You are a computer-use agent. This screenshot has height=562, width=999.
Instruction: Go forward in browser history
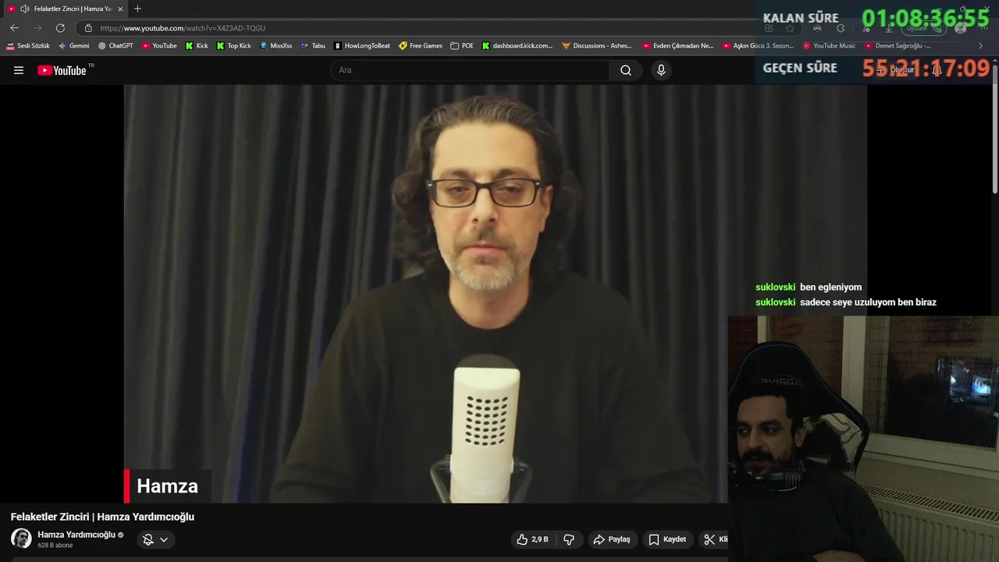[x=37, y=28]
